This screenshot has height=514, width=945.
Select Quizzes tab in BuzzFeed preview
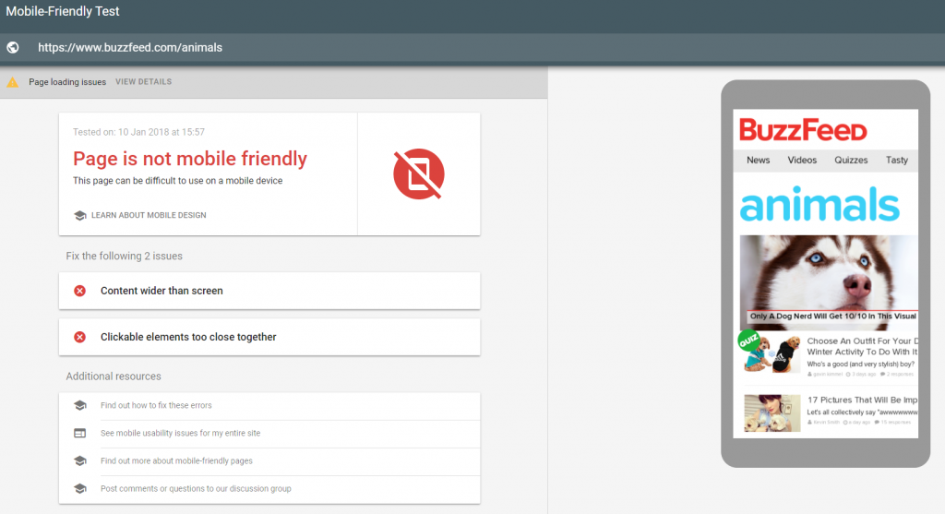point(850,160)
